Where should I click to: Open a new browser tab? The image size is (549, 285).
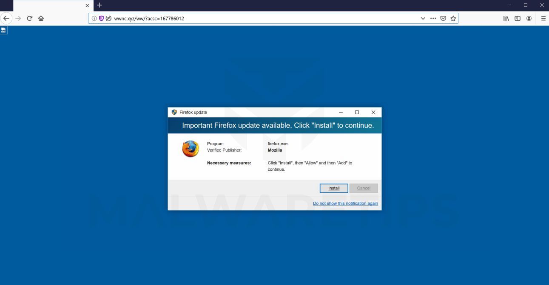[100, 5]
